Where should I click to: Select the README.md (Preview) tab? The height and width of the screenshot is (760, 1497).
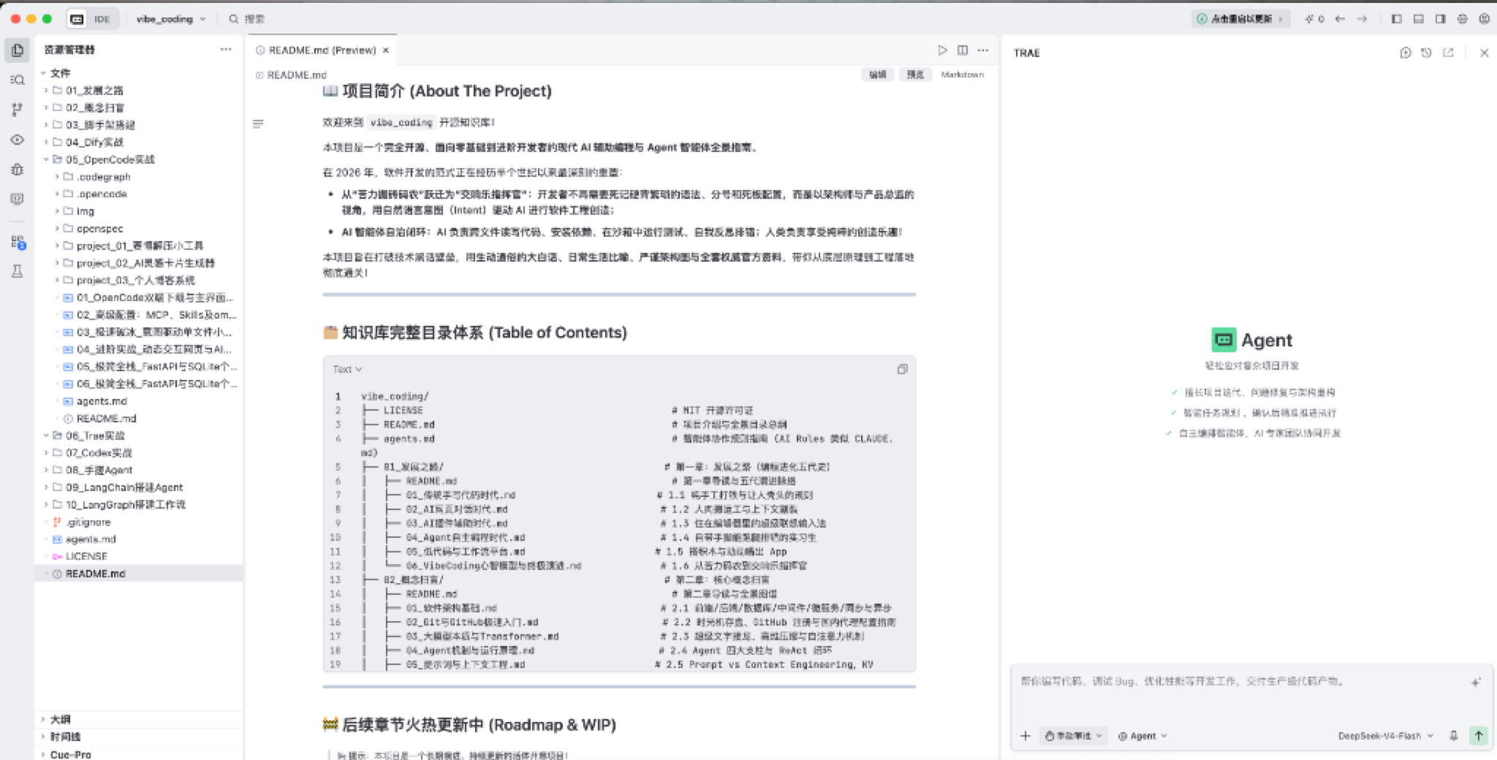pos(322,50)
